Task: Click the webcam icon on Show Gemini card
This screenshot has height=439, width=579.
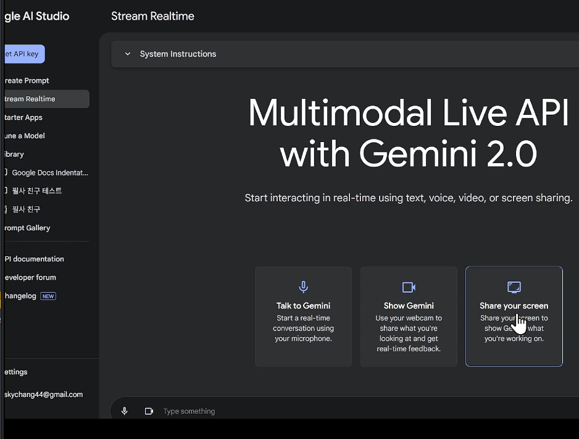Action: coord(409,287)
